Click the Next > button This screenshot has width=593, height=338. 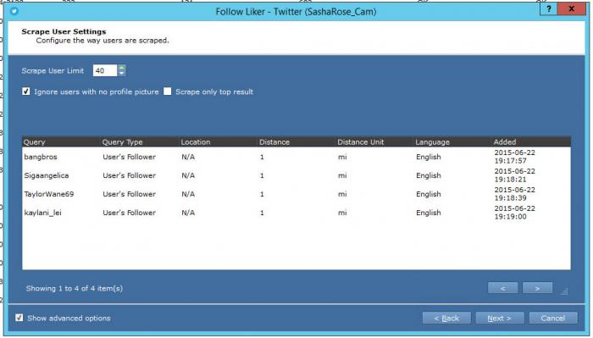coord(500,318)
